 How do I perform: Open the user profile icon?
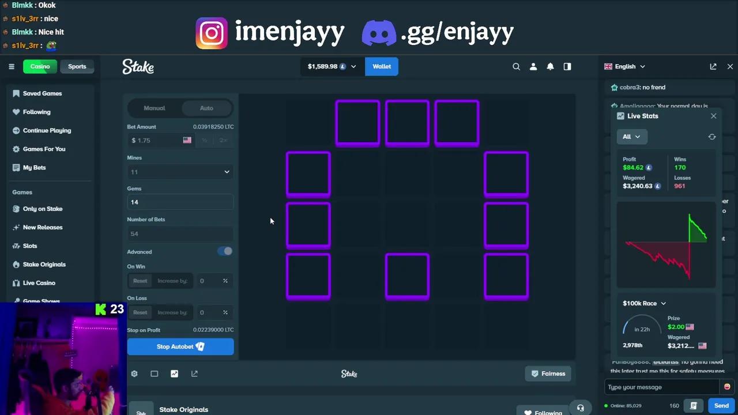tap(533, 66)
